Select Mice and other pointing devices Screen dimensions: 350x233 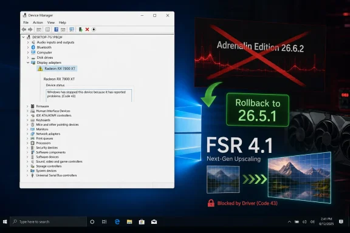(57, 124)
